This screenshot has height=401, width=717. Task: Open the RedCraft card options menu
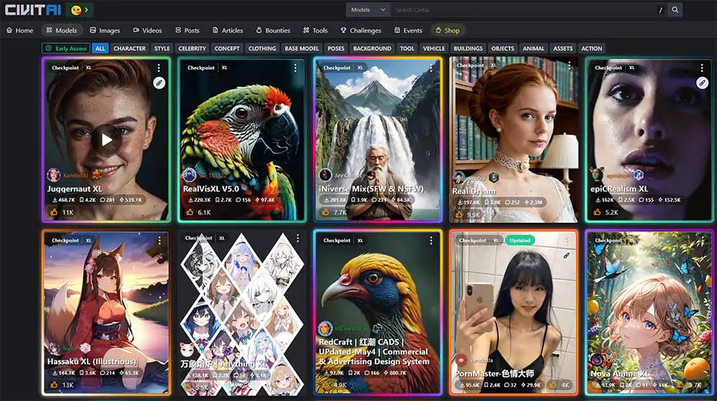pyautogui.click(x=431, y=241)
